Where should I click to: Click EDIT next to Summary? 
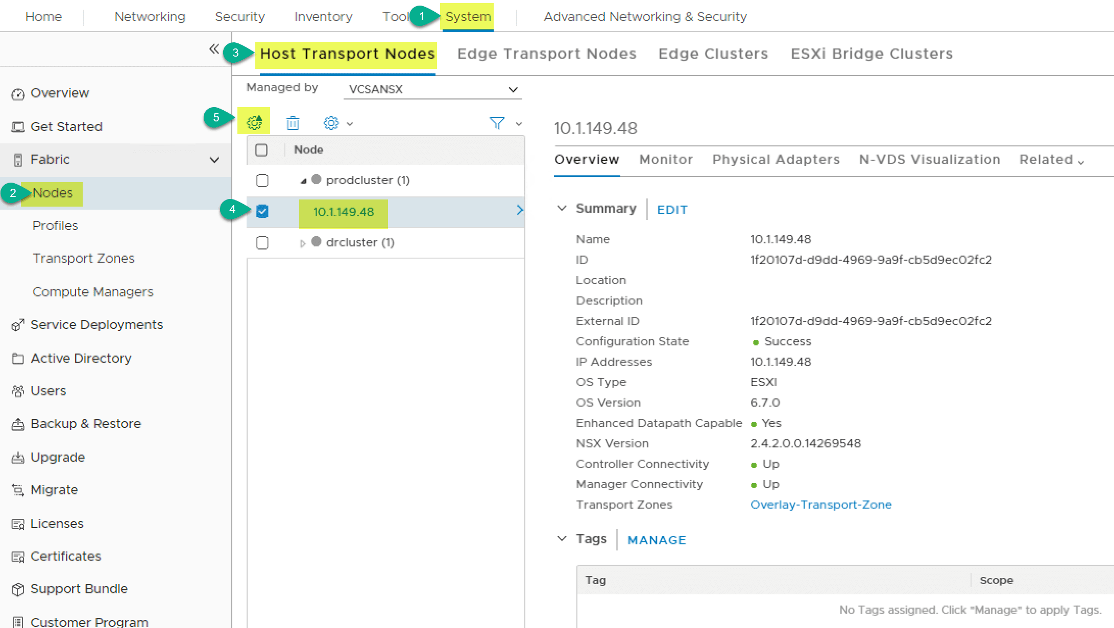click(672, 210)
